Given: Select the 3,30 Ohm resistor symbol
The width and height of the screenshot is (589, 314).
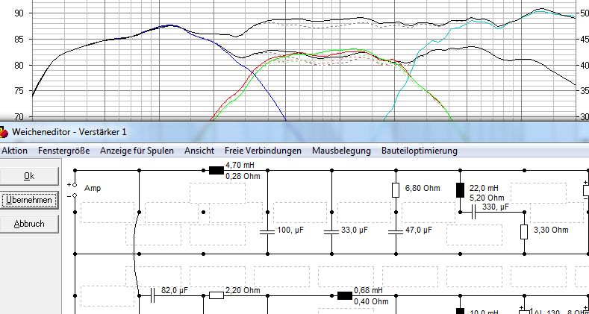Looking at the screenshot, I should (x=524, y=232).
